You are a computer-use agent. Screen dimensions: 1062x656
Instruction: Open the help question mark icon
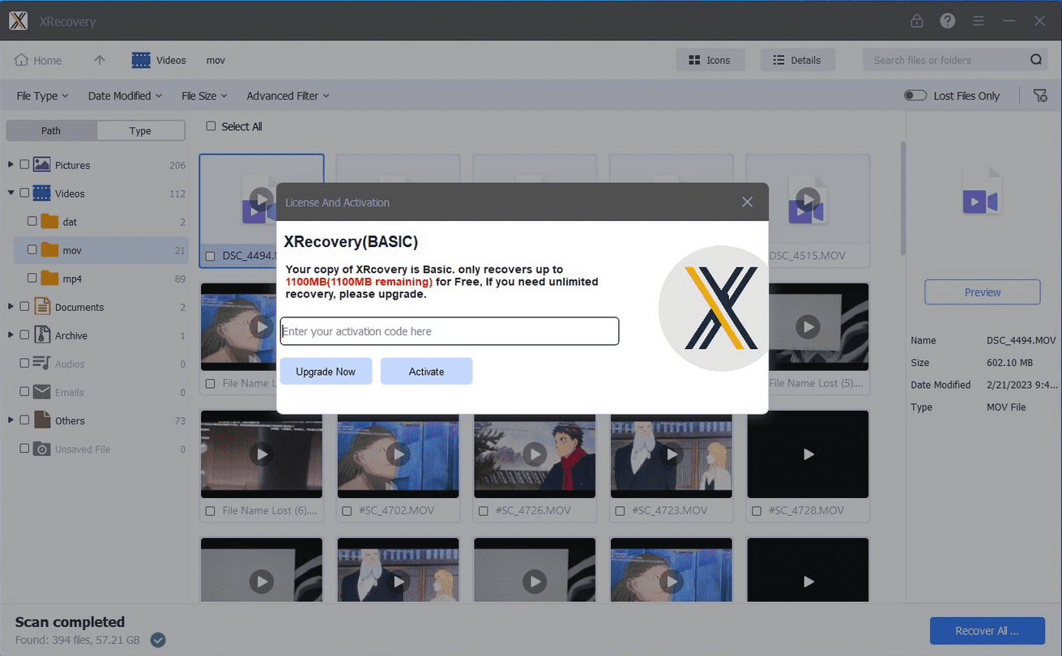point(948,21)
